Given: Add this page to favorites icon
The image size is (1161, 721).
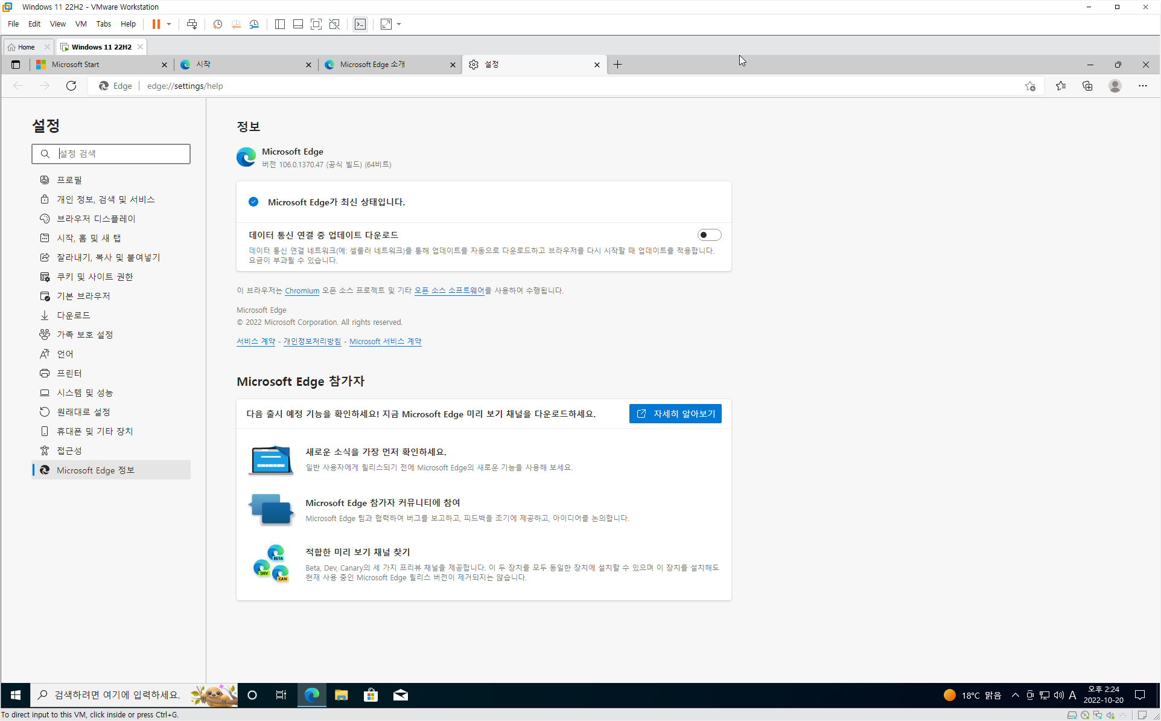Looking at the screenshot, I should coord(1030,86).
